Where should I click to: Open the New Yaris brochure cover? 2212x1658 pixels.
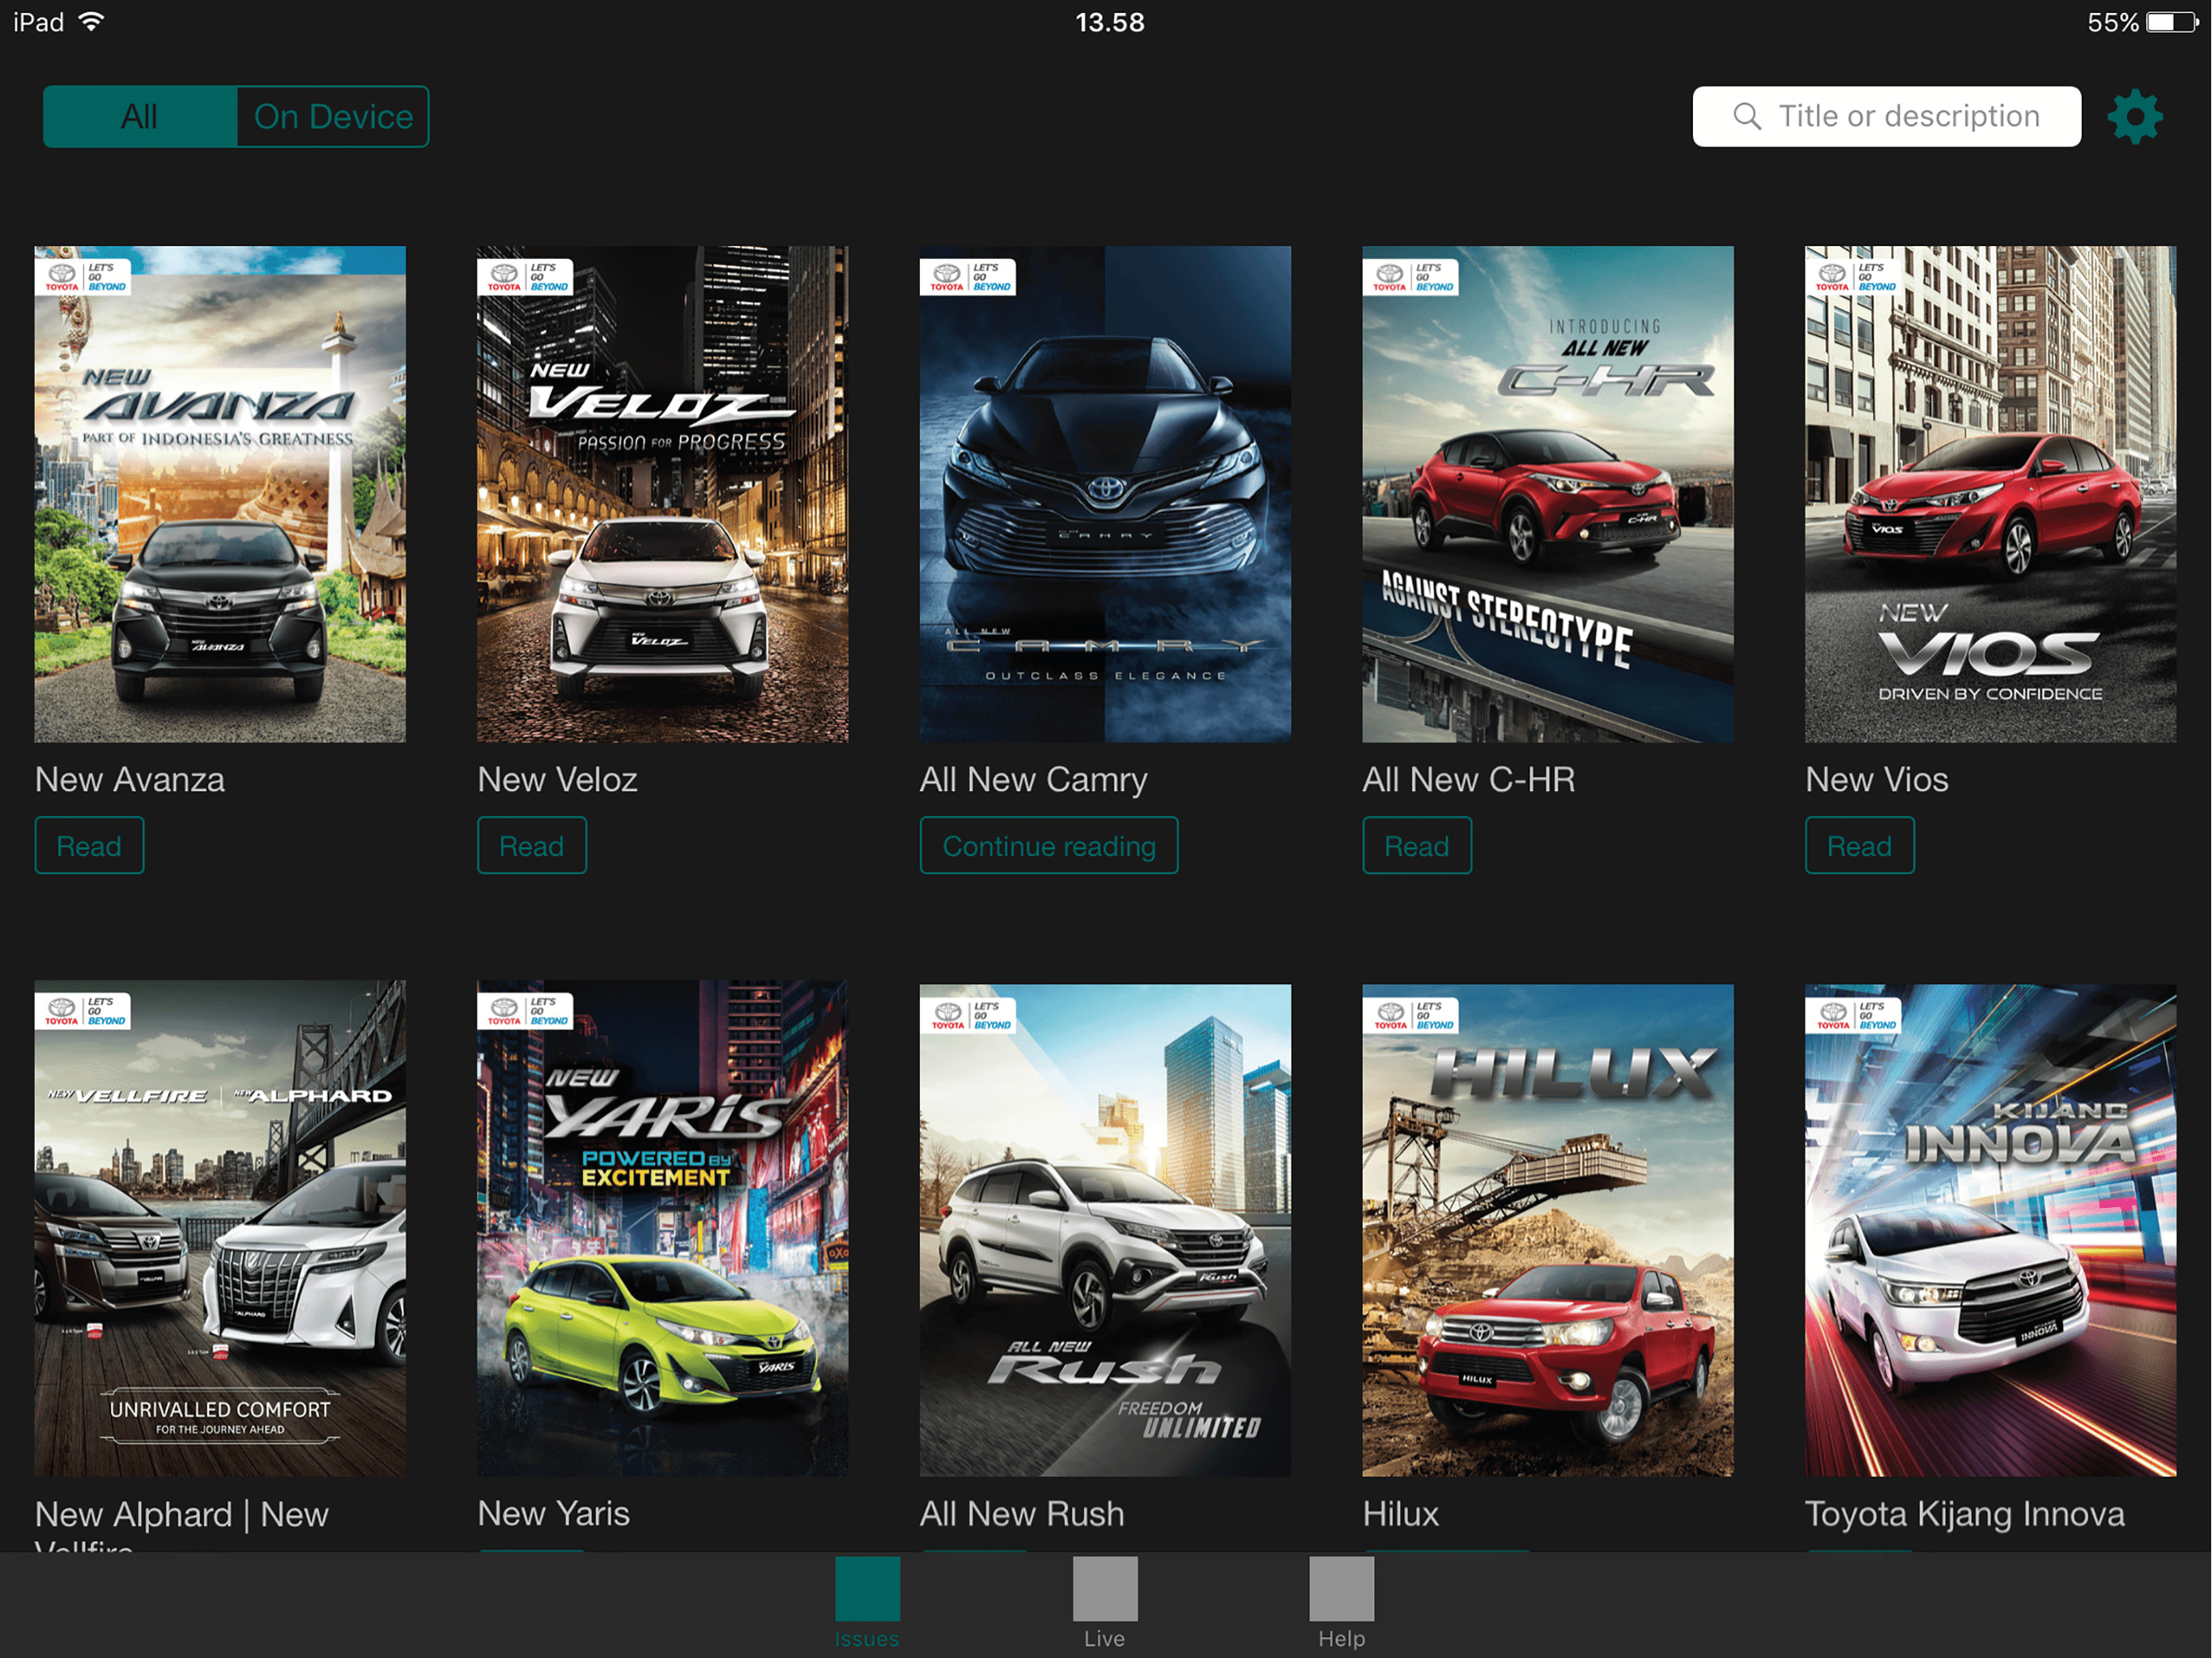point(662,1228)
